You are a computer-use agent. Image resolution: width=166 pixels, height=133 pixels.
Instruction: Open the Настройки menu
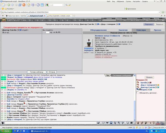(x=136, y=1)
